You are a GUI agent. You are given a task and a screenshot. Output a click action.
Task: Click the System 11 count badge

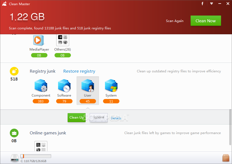111,101
